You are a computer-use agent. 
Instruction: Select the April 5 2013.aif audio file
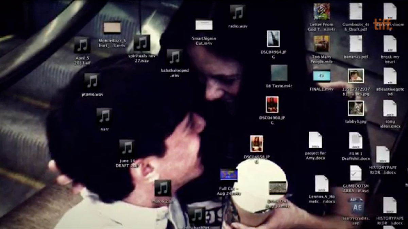82,45
